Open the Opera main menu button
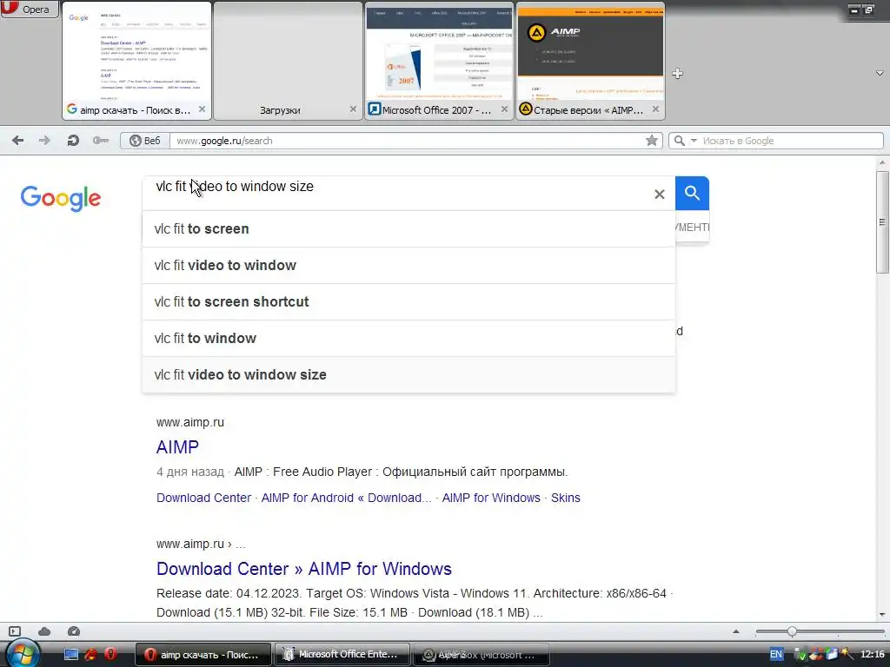Image resolution: width=890 pixels, height=667 pixels. click(x=30, y=9)
